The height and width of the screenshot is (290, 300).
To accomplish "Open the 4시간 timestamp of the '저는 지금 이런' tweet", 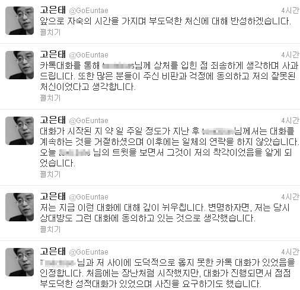I will click(291, 197).
